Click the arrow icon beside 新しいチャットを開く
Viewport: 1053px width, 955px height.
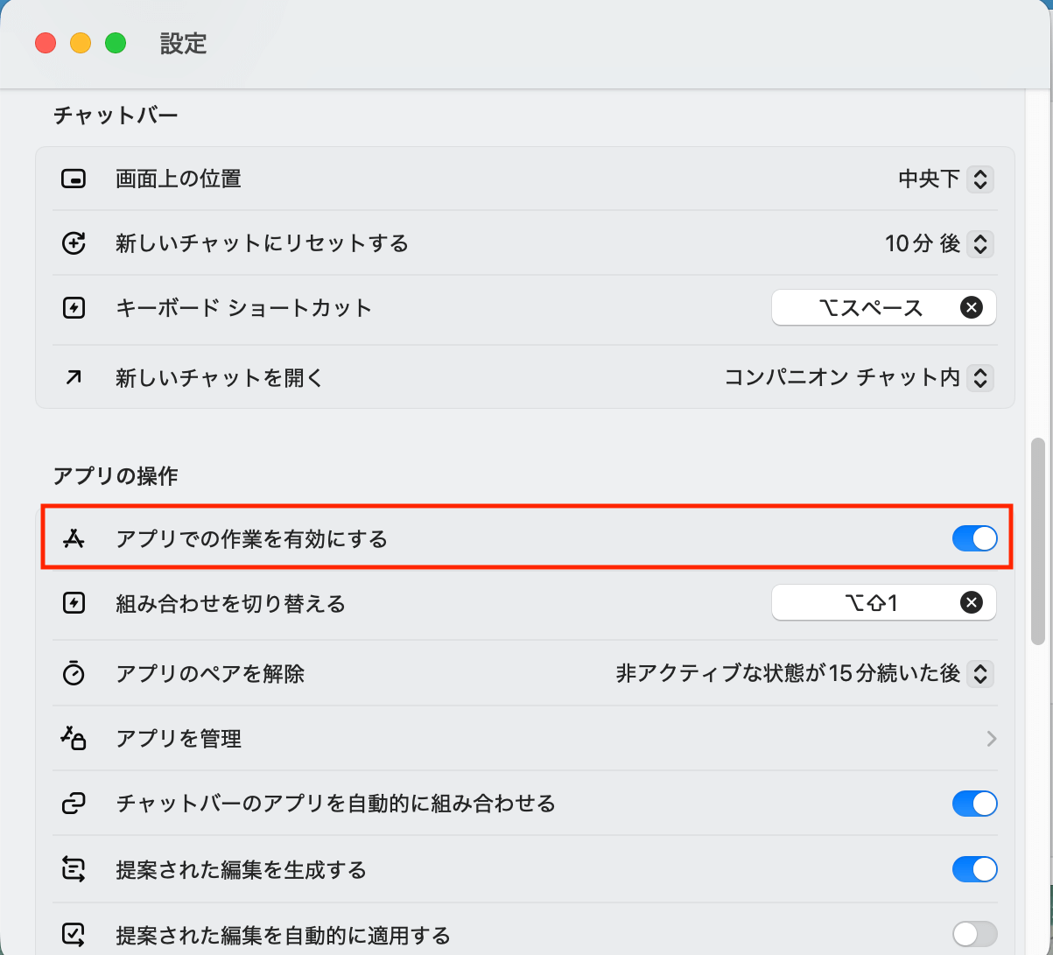pyautogui.click(x=74, y=378)
